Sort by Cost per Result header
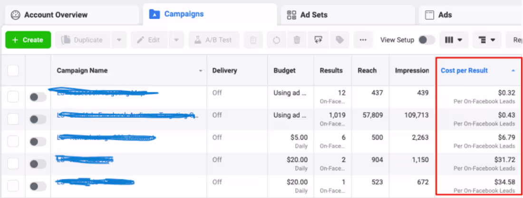This screenshot has width=523, height=198. click(x=465, y=71)
